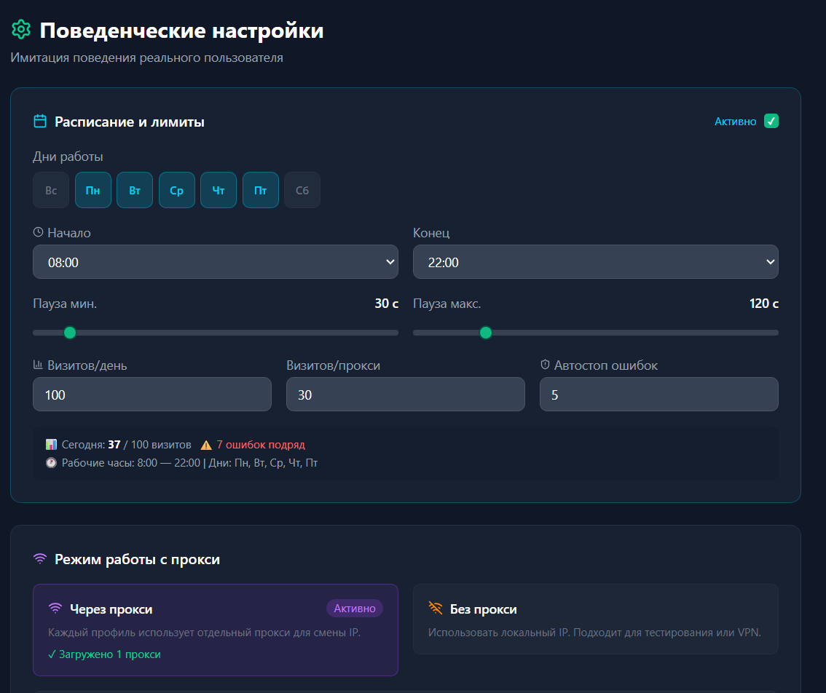Click the Автостоп ошибок field with 5
826x693 pixels.
659,394
